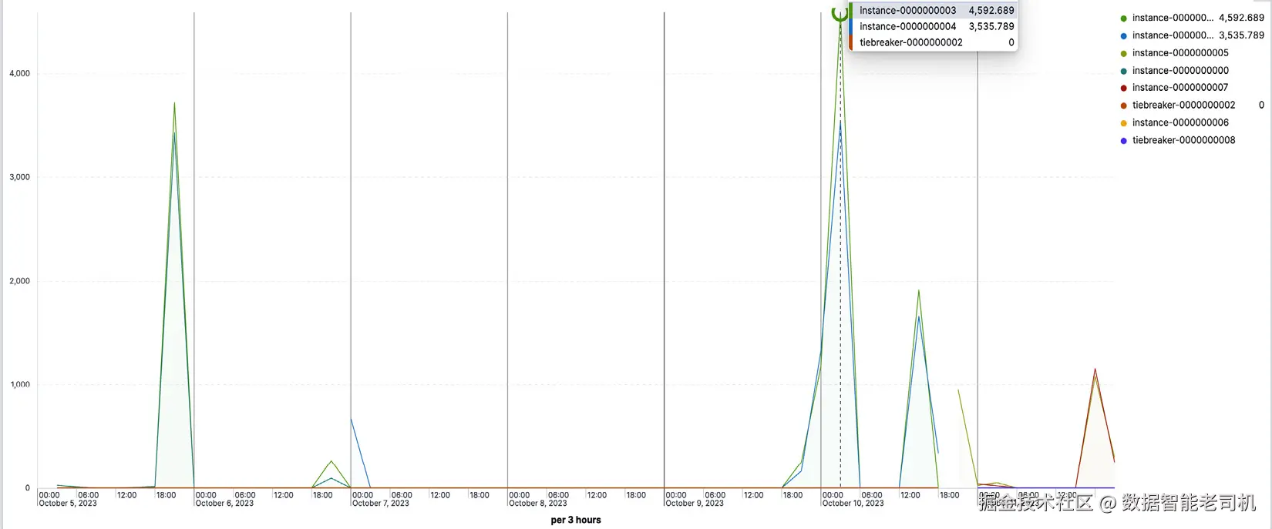Click the tiebreaker-0000000002 row in the tooltip

933,42
